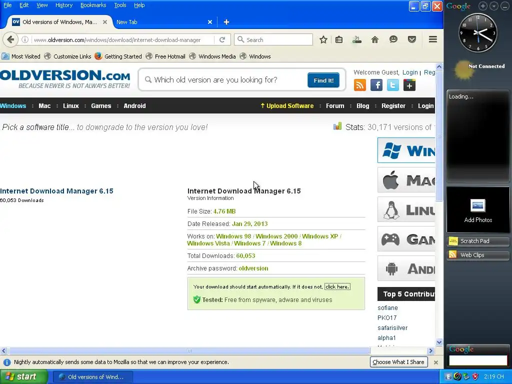The width and height of the screenshot is (512, 384).
Task: Open the Windows category banner in sidebar
Action: point(406,150)
